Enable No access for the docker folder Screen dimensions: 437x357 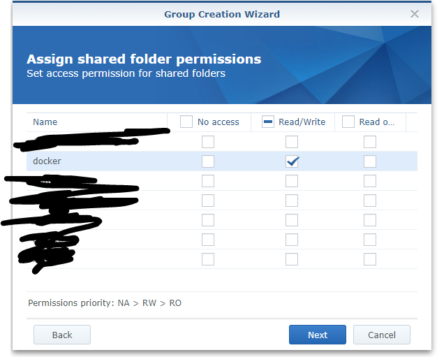pos(208,161)
